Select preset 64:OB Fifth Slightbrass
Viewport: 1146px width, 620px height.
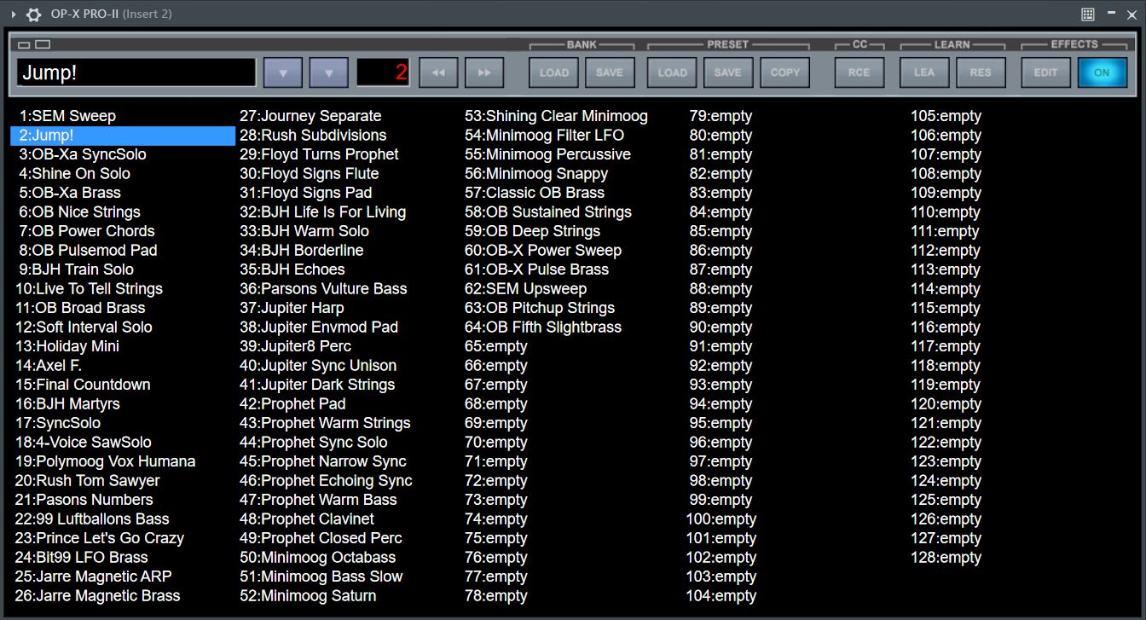coord(543,327)
